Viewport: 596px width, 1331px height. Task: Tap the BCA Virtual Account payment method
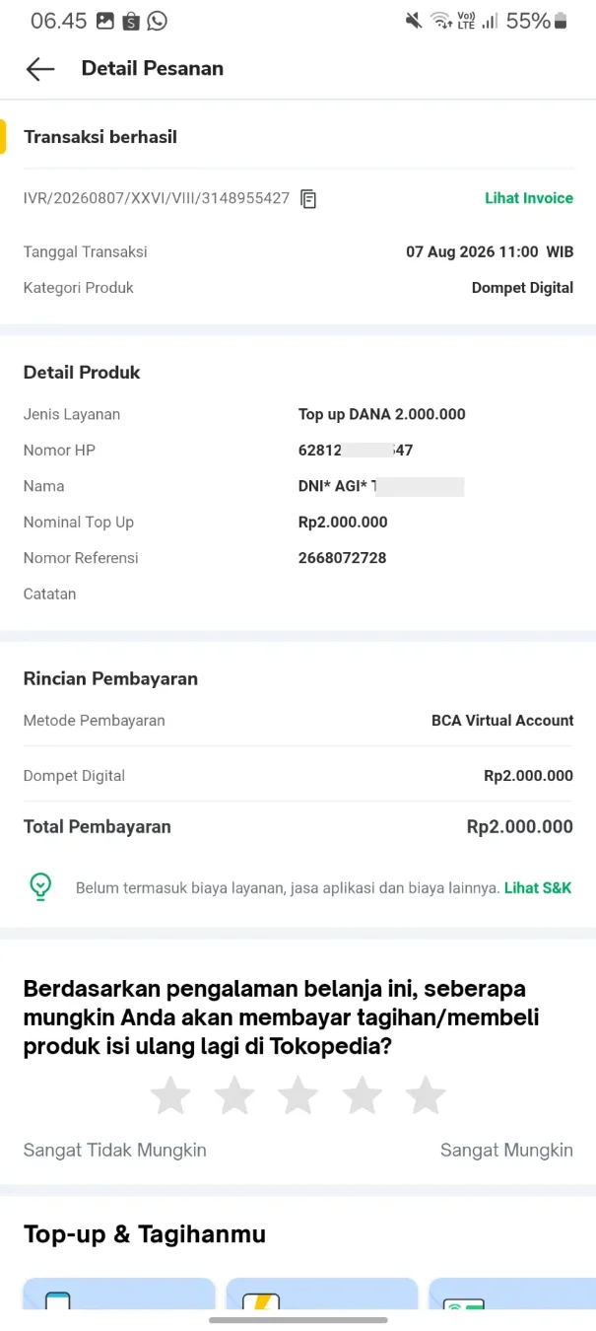502,721
